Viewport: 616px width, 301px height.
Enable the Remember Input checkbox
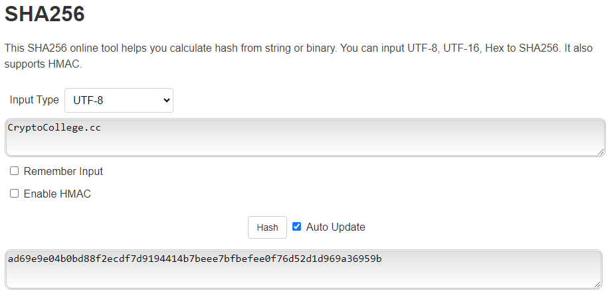14,171
